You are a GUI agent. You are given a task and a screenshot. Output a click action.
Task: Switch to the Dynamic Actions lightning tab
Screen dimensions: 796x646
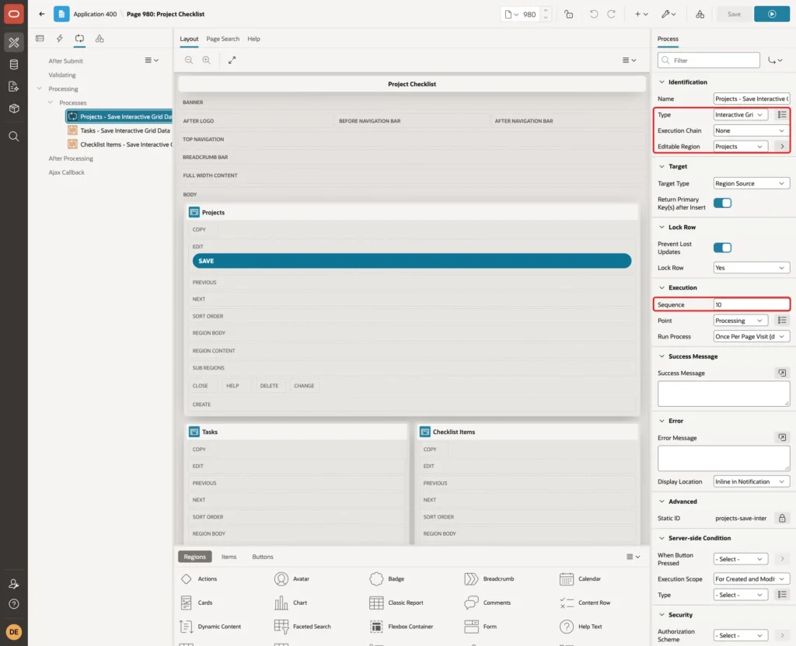tap(59, 39)
